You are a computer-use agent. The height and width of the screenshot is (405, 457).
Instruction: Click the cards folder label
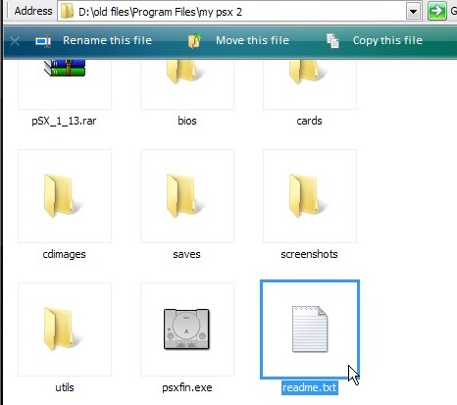[x=309, y=121]
